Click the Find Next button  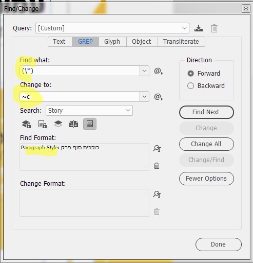tap(206, 112)
